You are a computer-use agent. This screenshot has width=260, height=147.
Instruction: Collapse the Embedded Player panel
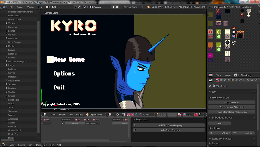[x=222, y=118]
